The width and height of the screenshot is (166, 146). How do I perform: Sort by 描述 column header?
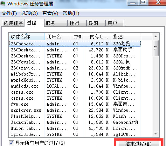click(126, 37)
